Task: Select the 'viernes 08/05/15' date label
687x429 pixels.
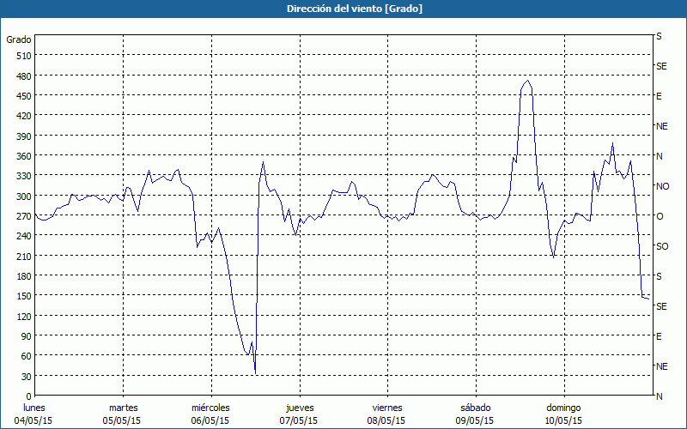Action: pyautogui.click(x=386, y=414)
